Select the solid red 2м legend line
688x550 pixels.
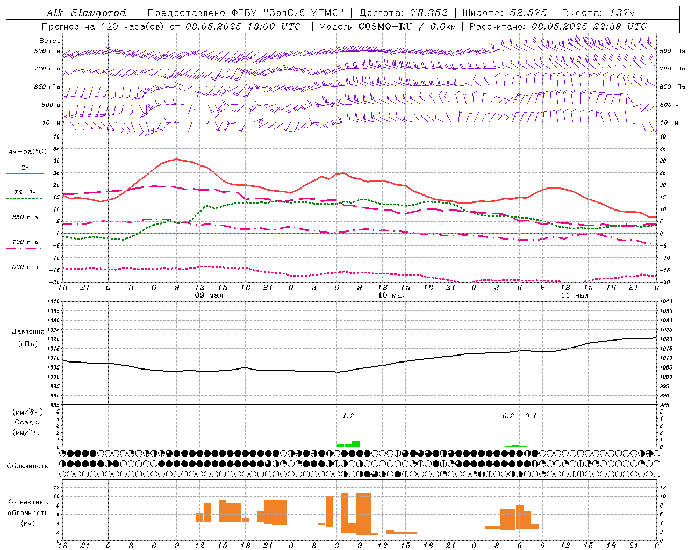(25, 173)
